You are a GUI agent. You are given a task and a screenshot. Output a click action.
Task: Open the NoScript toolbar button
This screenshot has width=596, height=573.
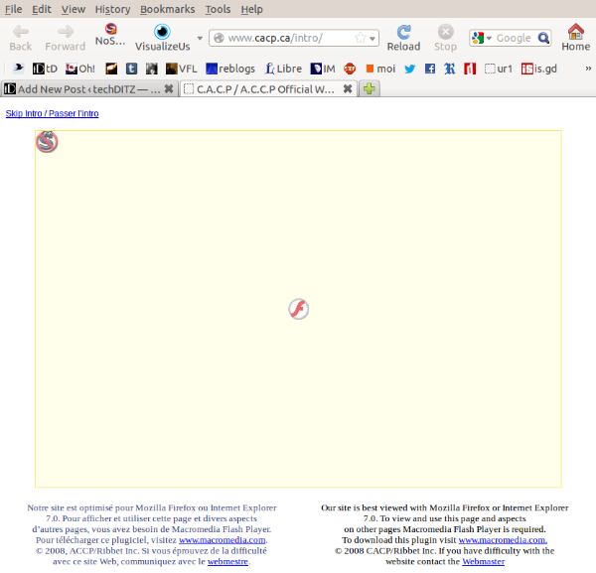point(110,34)
